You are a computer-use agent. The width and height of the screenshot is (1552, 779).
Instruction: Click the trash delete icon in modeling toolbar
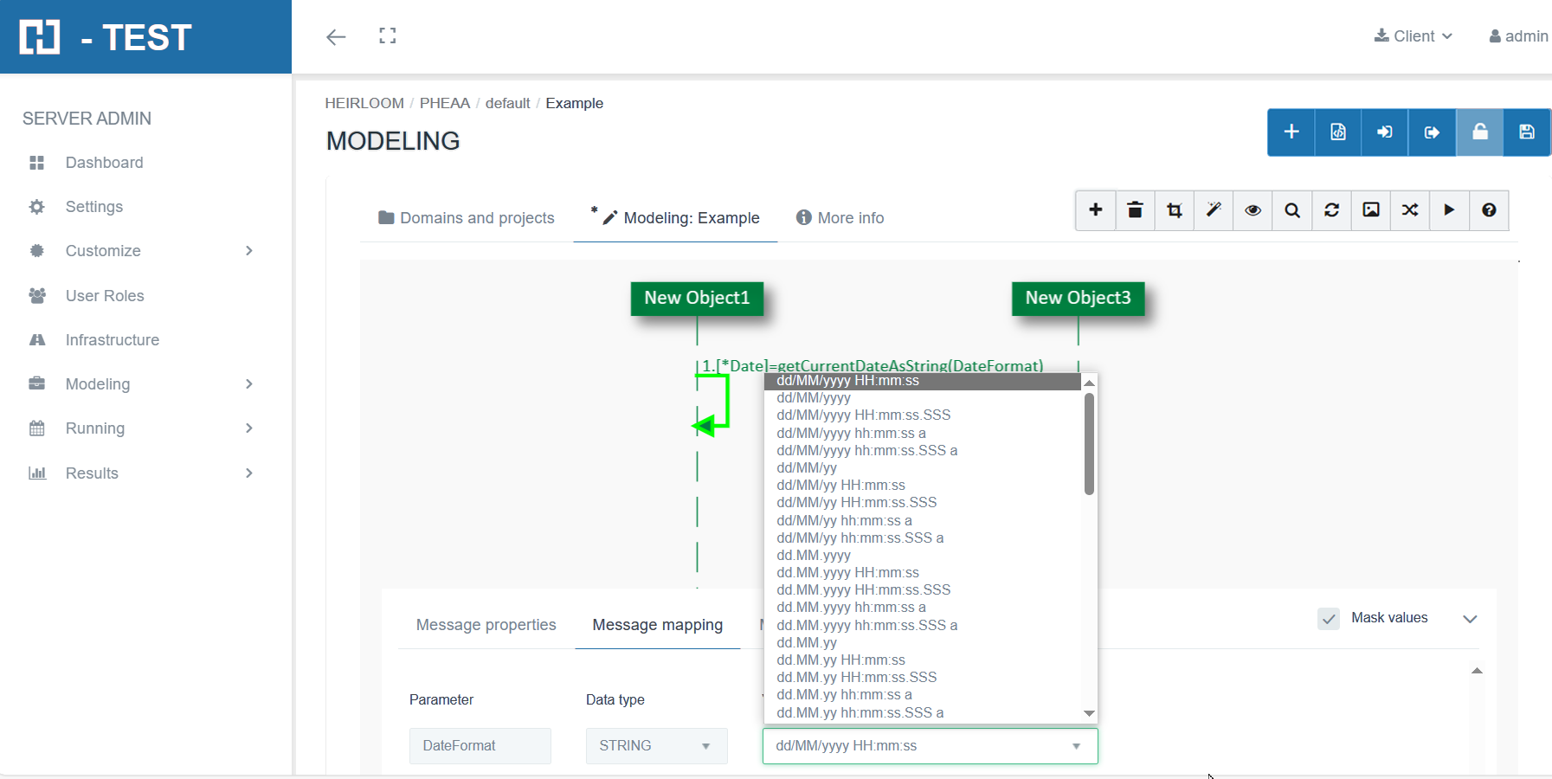(x=1135, y=210)
